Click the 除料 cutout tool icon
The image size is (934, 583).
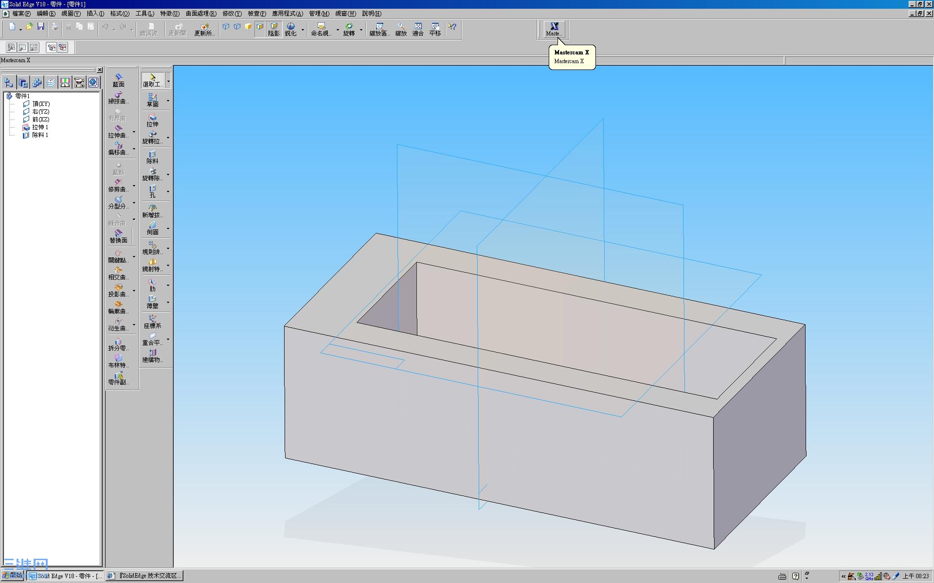coord(152,157)
